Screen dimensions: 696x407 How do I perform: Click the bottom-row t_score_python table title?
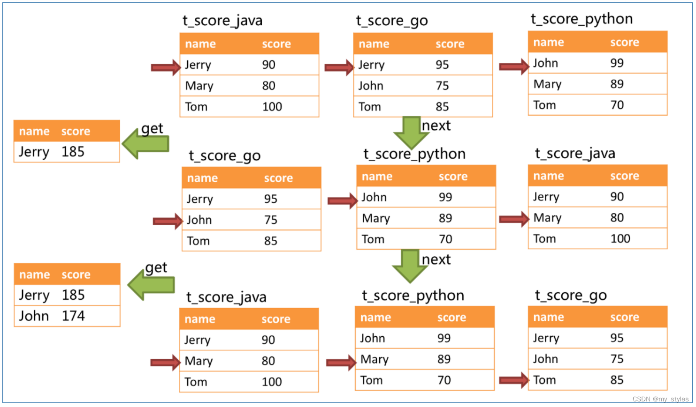[x=413, y=296]
